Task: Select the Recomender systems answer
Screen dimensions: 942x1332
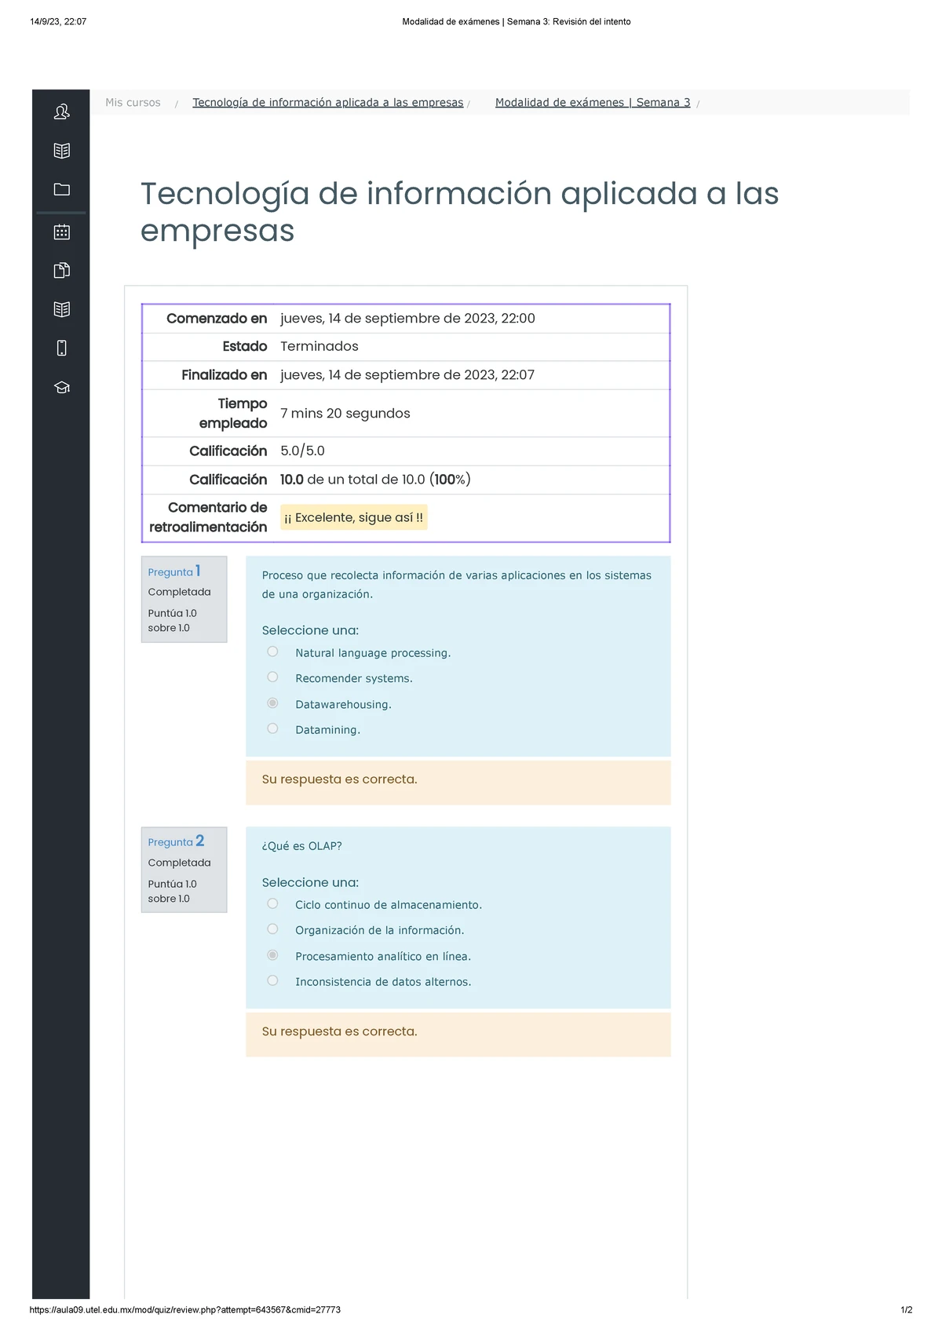Action: click(x=272, y=676)
